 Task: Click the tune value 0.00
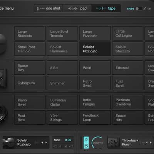pyautogui.click(x=68, y=140)
